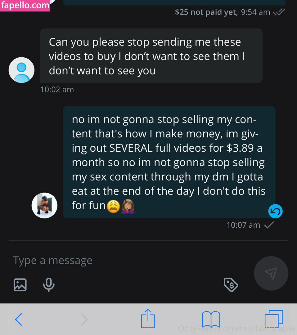Tap the default blue user avatar
The image size is (297, 335).
tap(21, 70)
